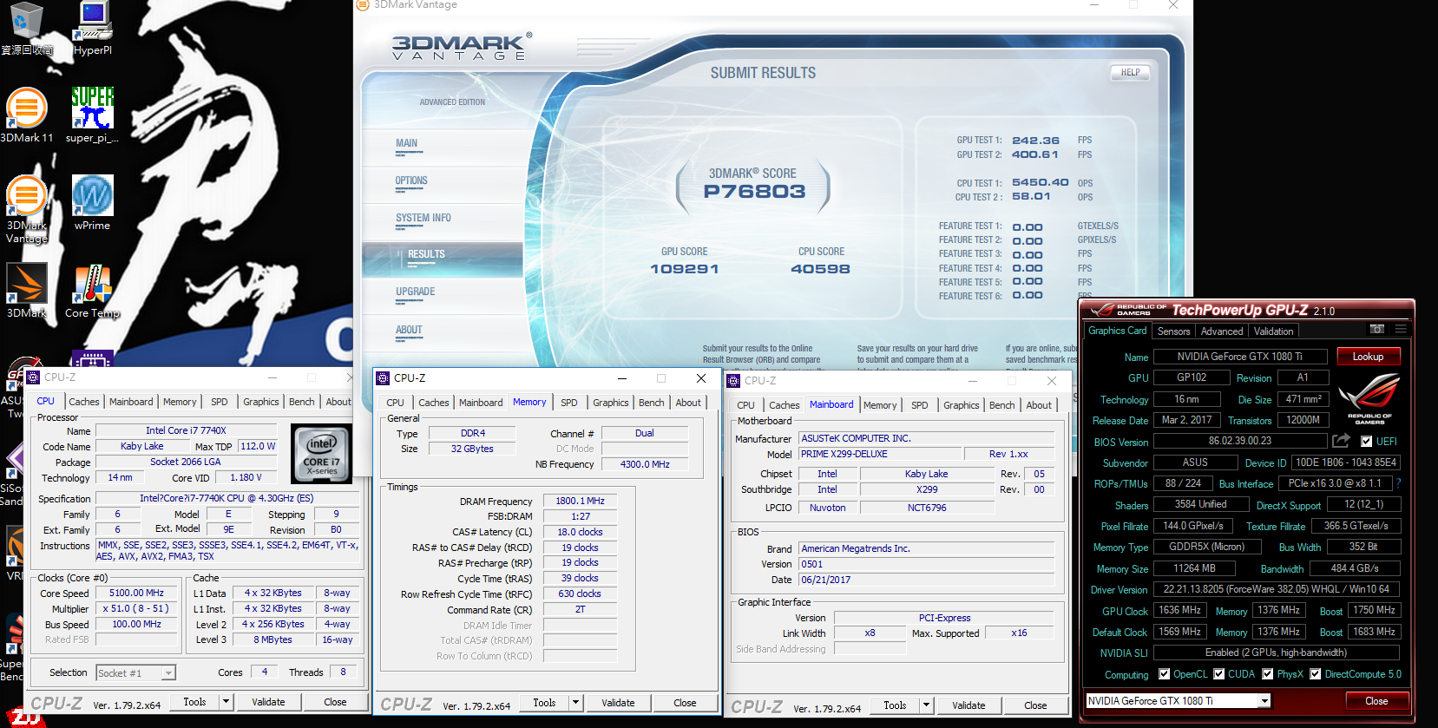Click the GPU-Z screenshot camera icon

click(1376, 330)
